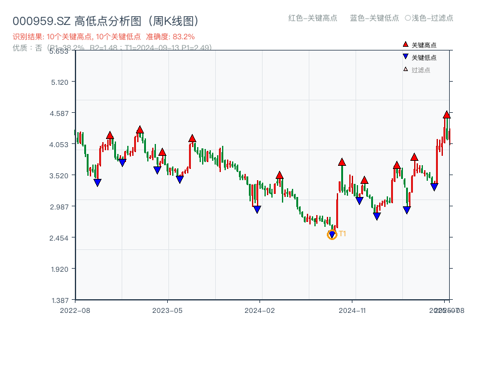Click the 2023-05 date label on the x-axis

(x=167, y=310)
